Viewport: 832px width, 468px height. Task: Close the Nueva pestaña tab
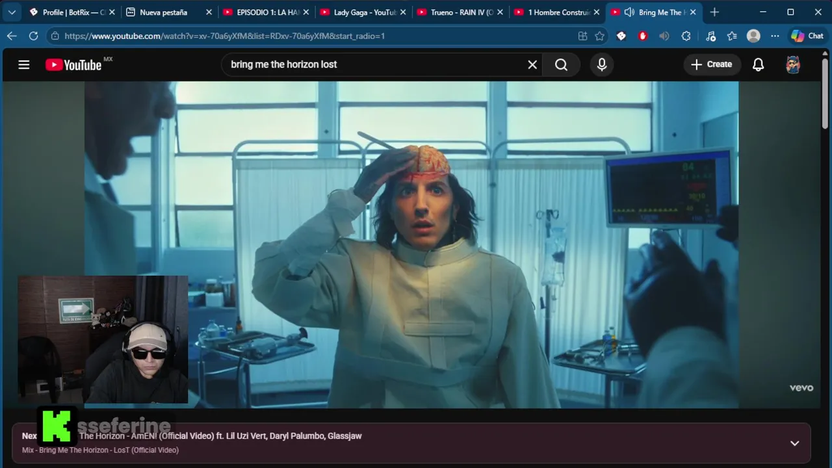pyautogui.click(x=209, y=12)
